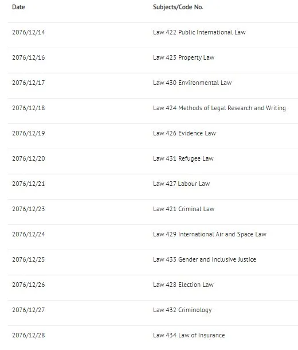Image resolution: width=298 pixels, height=350 pixels.
Task: Click Law 426 Evidence Law entry
Action: [x=185, y=133]
